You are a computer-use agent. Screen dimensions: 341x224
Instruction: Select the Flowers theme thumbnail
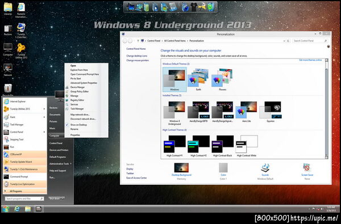pyautogui.click(x=222, y=79)
